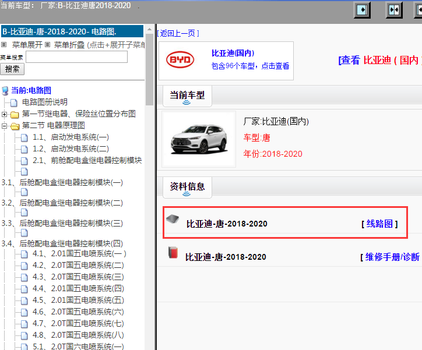422x350 pixels.
Task: Select 4.5、2.0T国五电喷系统(五) entry
Action: pyautogui.click(x=78, y=300)
